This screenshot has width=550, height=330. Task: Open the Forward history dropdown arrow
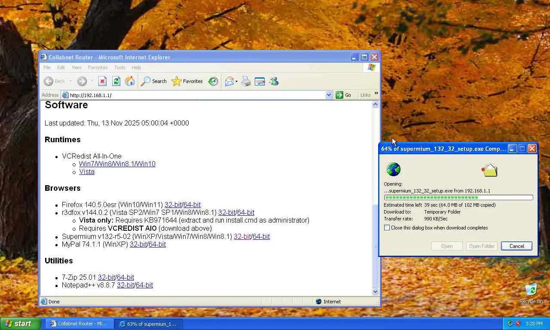(x=92, y=81)
